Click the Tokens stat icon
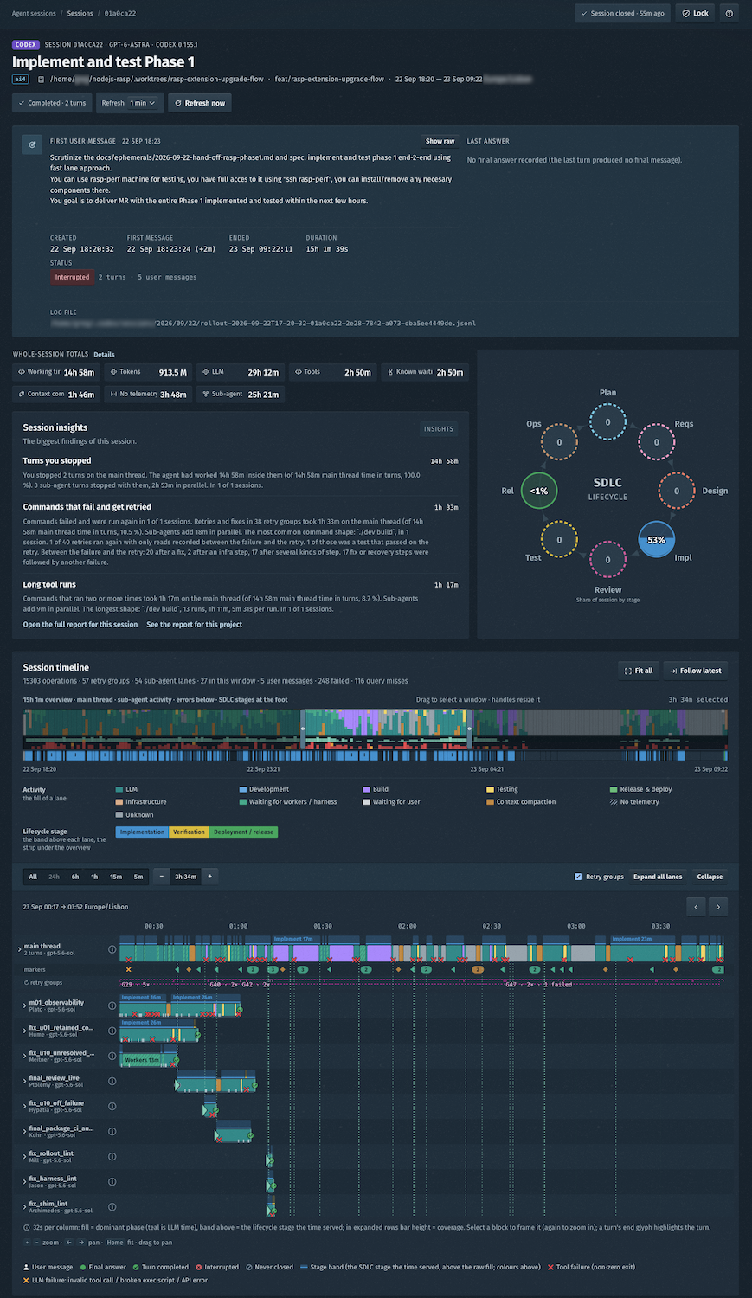752x1298 pixels. coord(113,372)
